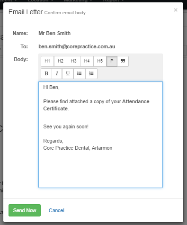187x225 pixels.
Task: Click the Send Now button
Action: pyautogui.click(x=25, y=210)
